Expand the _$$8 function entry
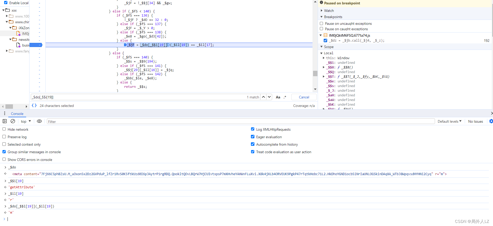Screen dimensions: 493x226 (x=324, y=67)
